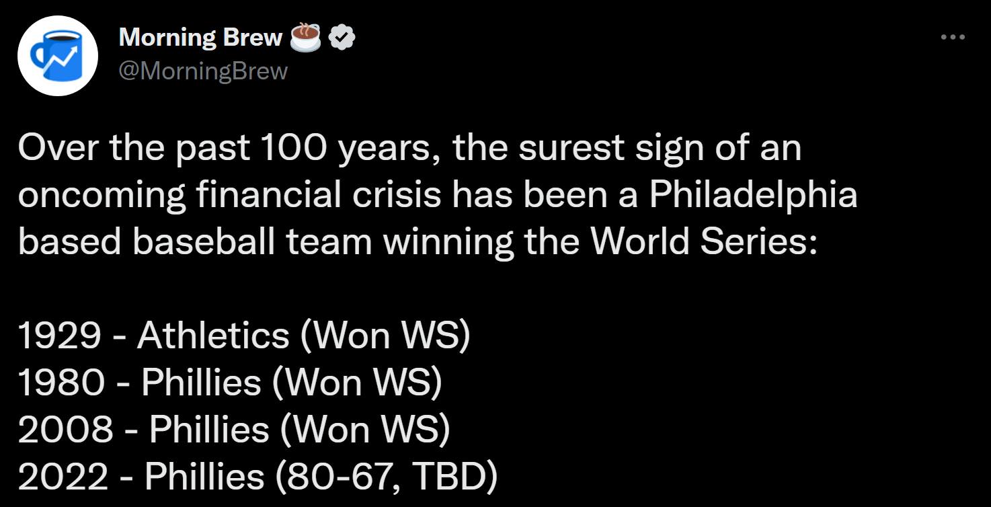Click the phrase 'financial crisis'
Viewport: 991px width, 507px height.
tap(297, 195)
